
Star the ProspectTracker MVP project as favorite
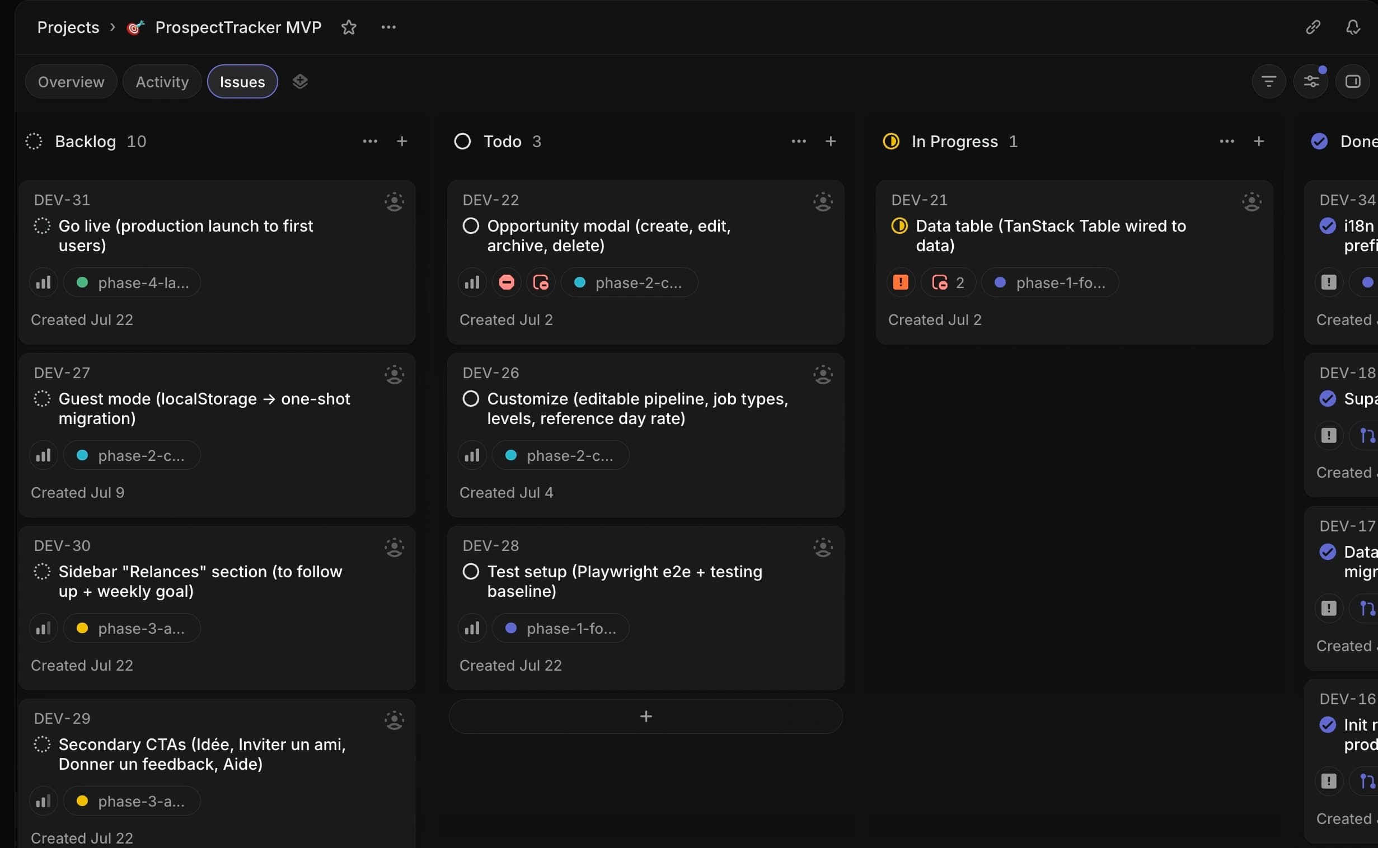[349, 27]
